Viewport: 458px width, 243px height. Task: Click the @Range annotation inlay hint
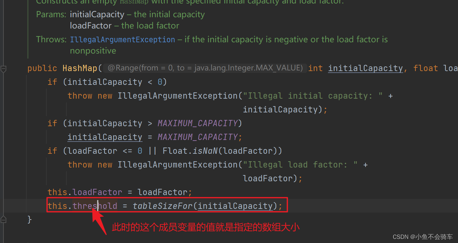click(205, 68)
